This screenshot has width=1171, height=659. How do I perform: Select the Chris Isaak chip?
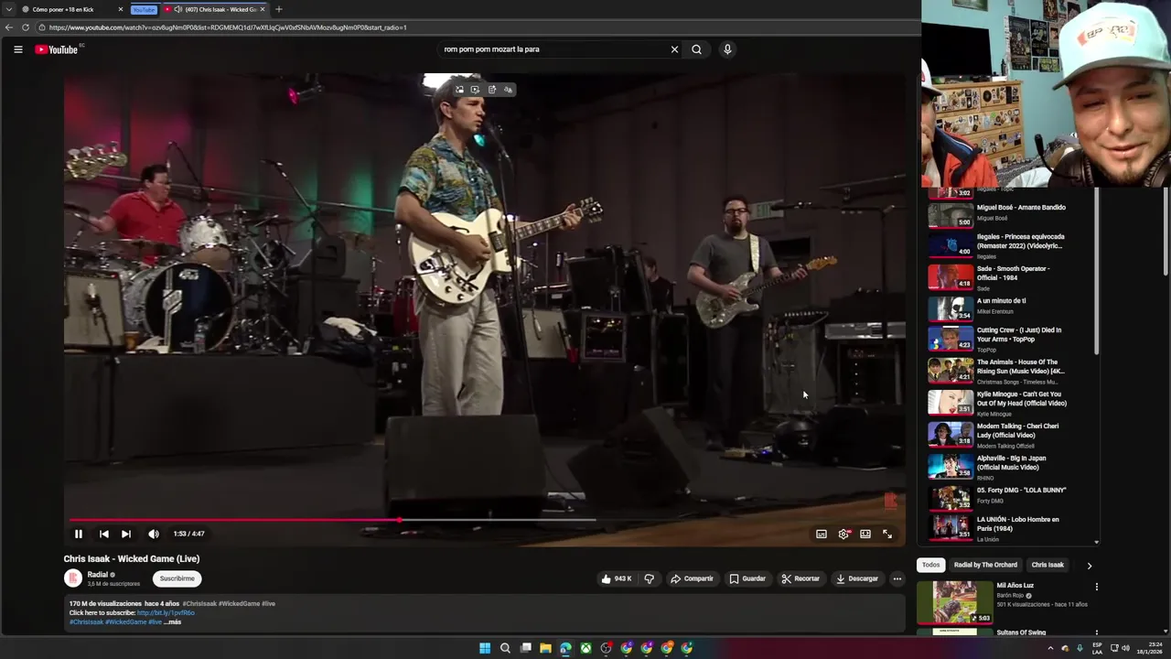[1047, 565]
